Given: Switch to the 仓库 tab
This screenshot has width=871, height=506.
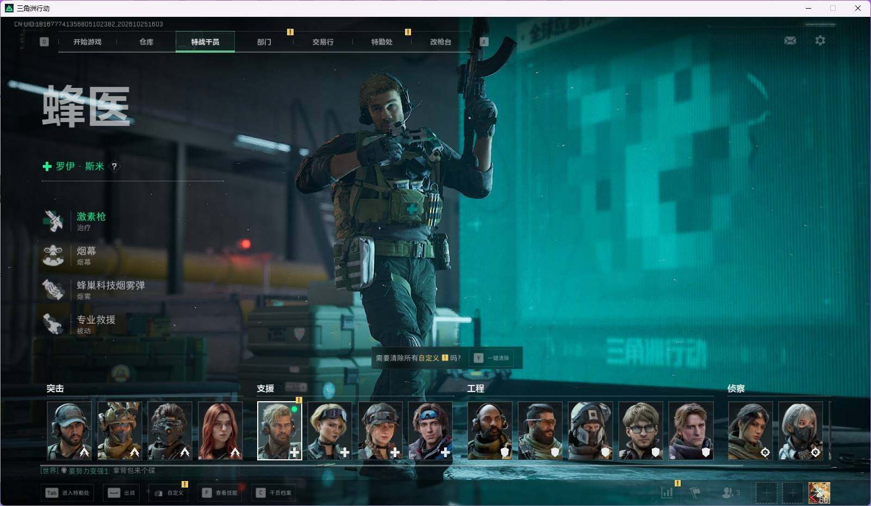Looking at the screenshot, I should click(x=146, y=42).
